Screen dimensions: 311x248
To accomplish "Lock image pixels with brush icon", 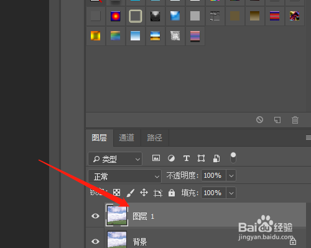I will coord(130,193).
